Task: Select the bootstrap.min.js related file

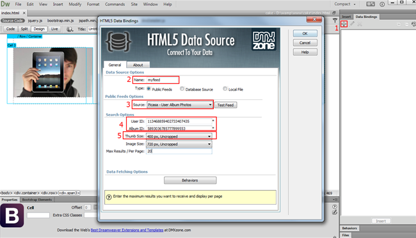Action: pos(61,20)
